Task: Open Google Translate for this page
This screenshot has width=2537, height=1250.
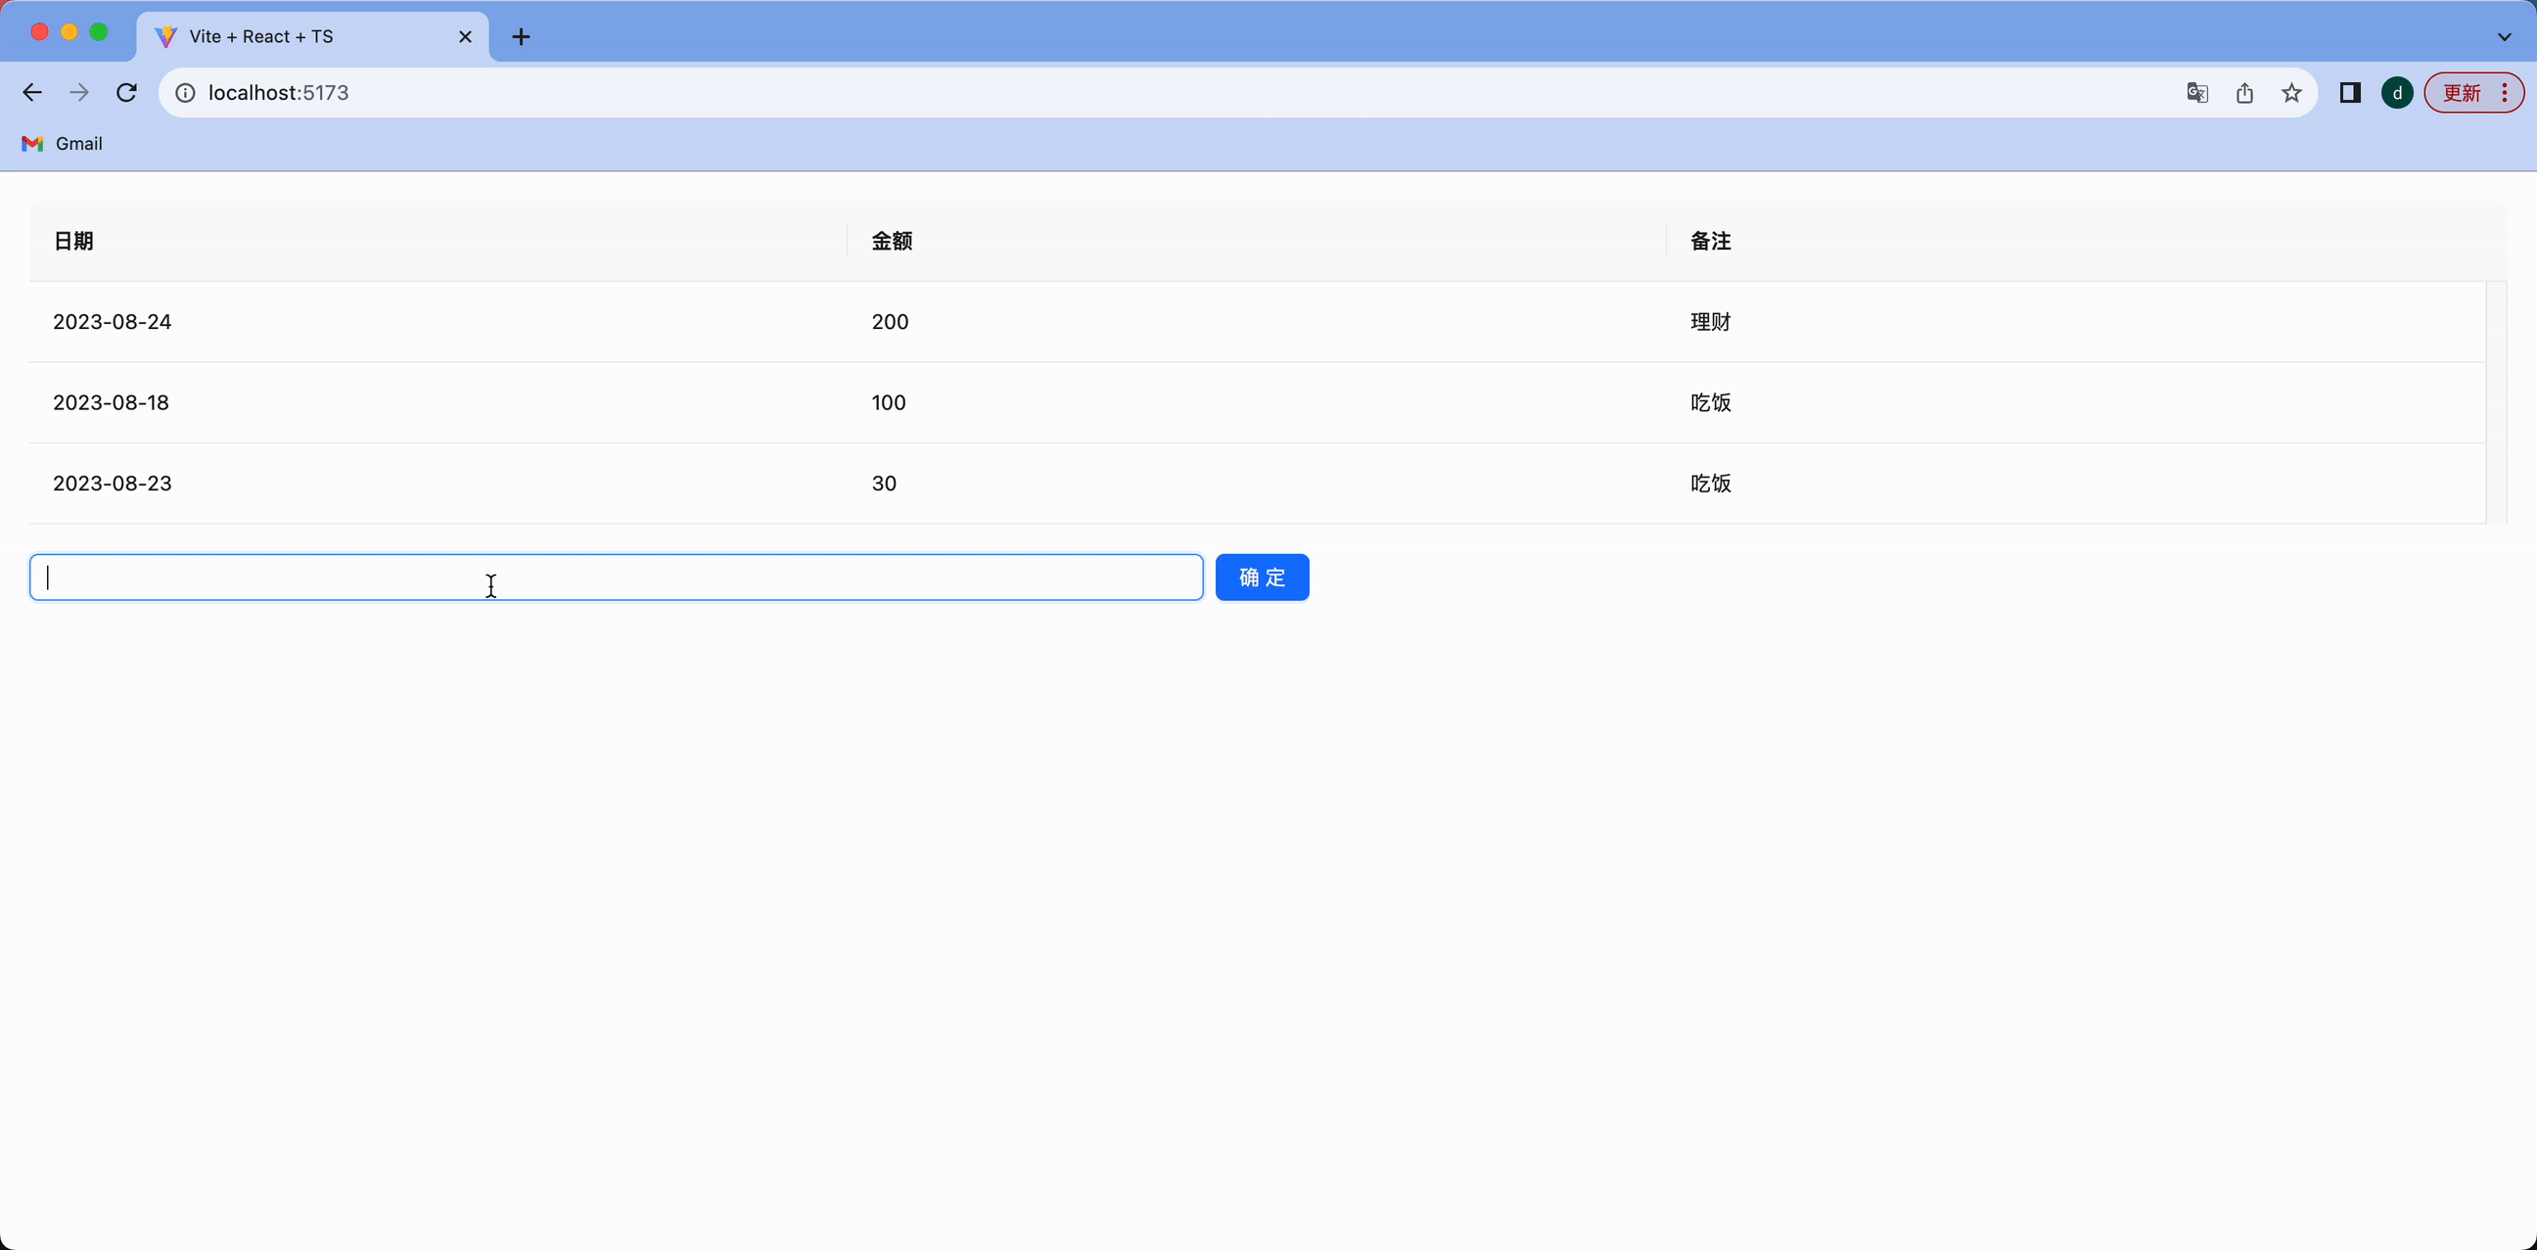Action: click(2196, 92)
